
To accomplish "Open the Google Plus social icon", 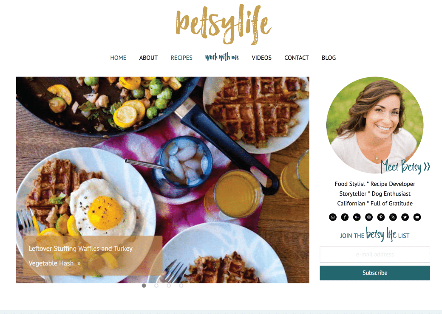I will pos(357,217).
